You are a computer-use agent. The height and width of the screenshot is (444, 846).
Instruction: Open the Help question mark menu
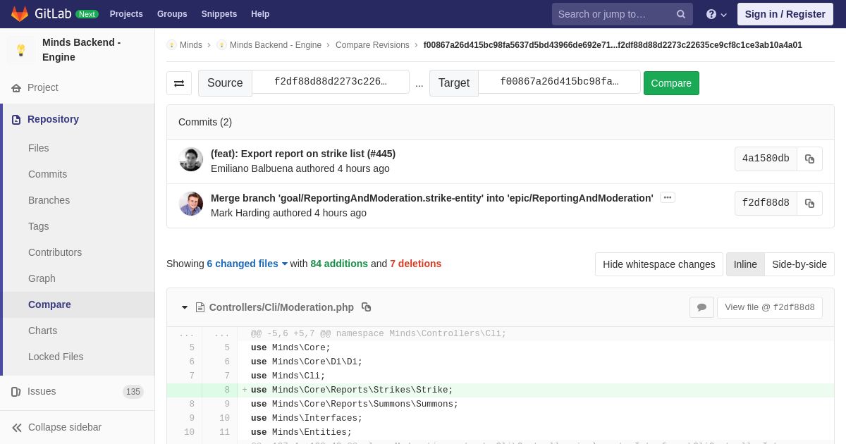[x=716, y=14]
